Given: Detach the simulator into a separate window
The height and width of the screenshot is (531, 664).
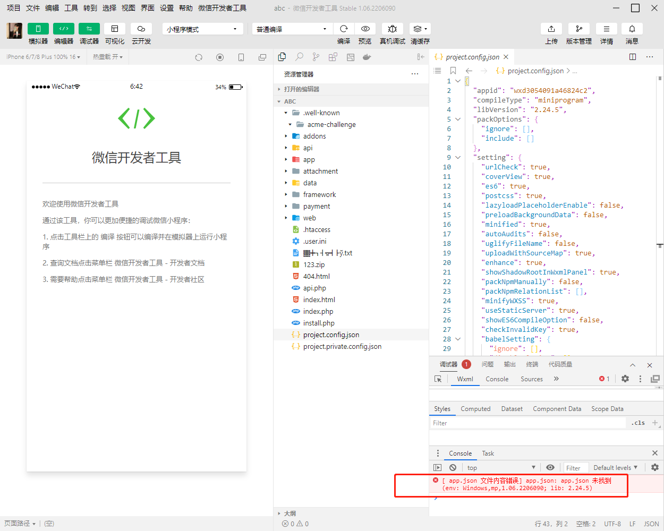Looking at the screenshot, I should pos(262,57).
